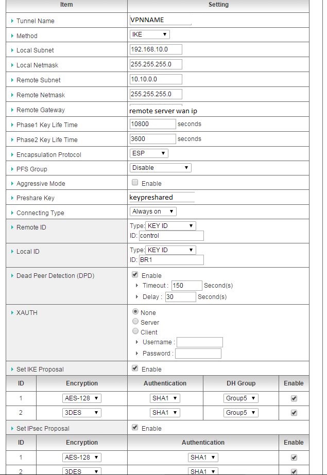Disable Dead Peer Detection checkbox

point(135,275)
